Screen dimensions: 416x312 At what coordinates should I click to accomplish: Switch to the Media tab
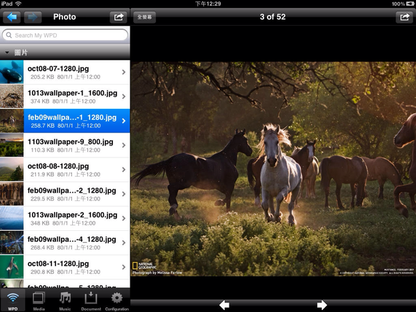39,300
